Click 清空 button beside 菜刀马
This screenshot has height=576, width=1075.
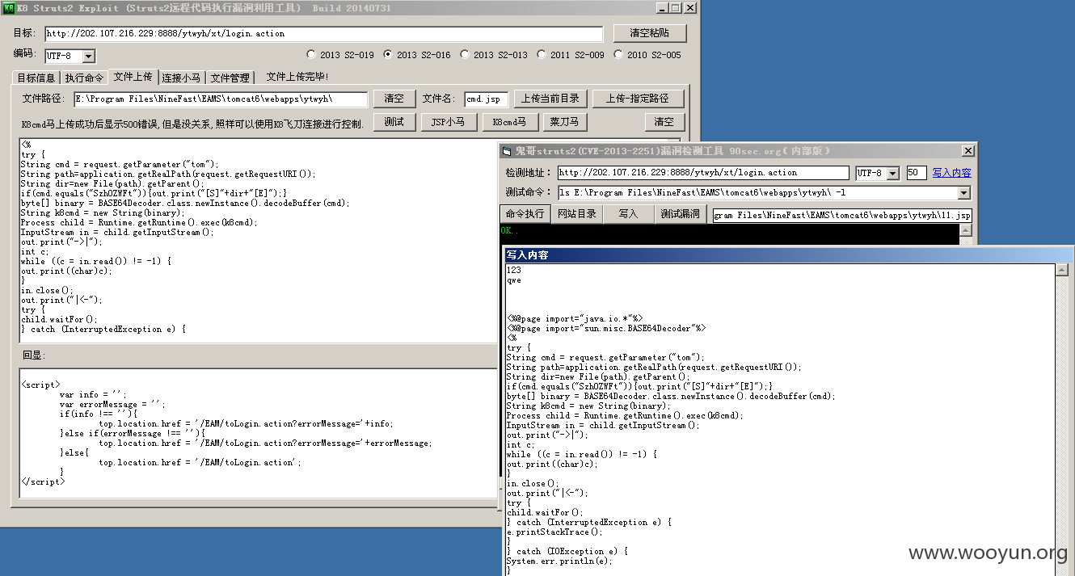pyautogui.click(x=664, y=122)
